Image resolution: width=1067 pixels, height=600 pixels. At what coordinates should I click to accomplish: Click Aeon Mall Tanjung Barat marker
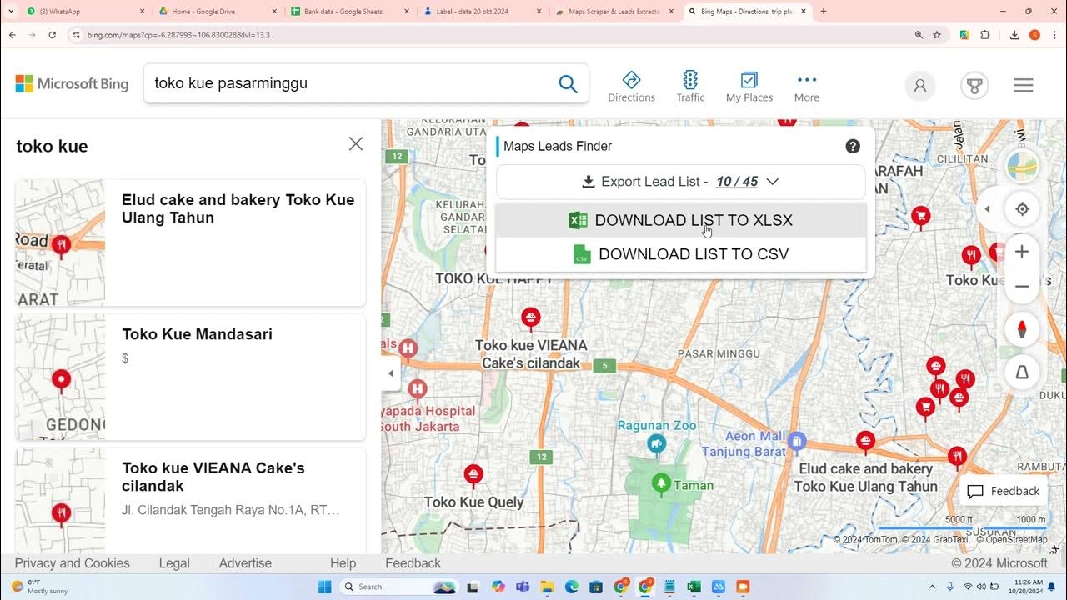click(x=797, y=441)
